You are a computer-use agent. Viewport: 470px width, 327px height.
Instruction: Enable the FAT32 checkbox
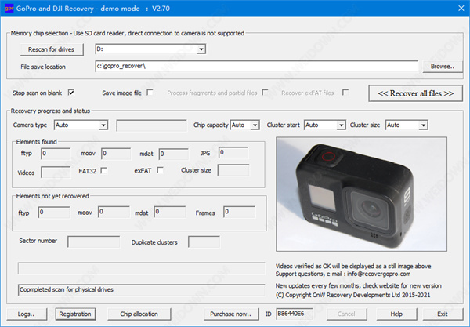[103, 170]
